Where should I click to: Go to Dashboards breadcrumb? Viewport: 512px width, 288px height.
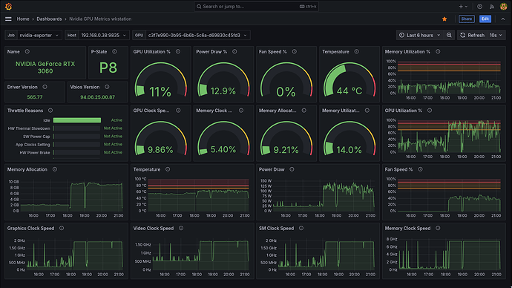coord(49,19)
